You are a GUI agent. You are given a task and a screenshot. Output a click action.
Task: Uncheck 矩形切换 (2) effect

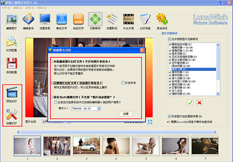(170, 53)
